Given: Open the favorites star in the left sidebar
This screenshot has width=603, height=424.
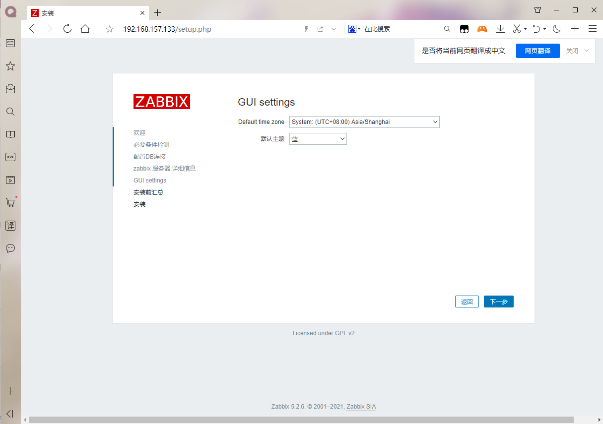Looking at the screenshot, I should tap(10, 66).
